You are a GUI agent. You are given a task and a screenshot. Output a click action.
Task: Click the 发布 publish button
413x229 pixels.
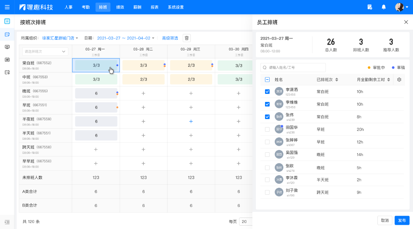click(x=402, y=220)
